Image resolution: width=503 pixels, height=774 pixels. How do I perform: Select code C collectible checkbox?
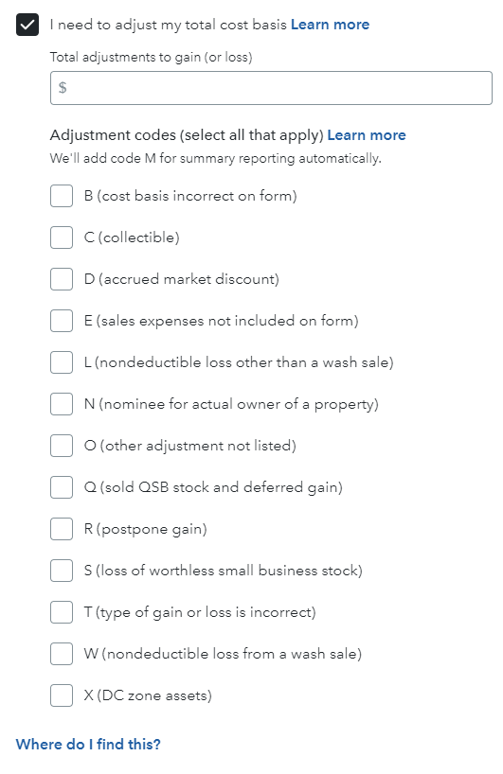62,237
